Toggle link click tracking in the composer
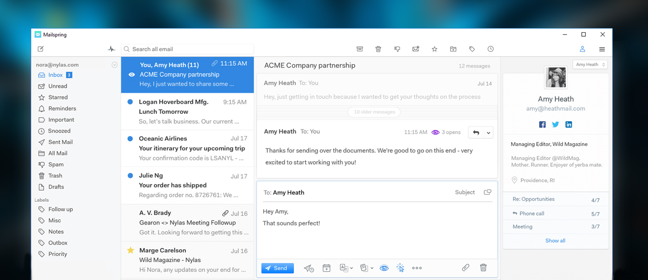Screen dimensions: 648x280 (x=400, y=268)
